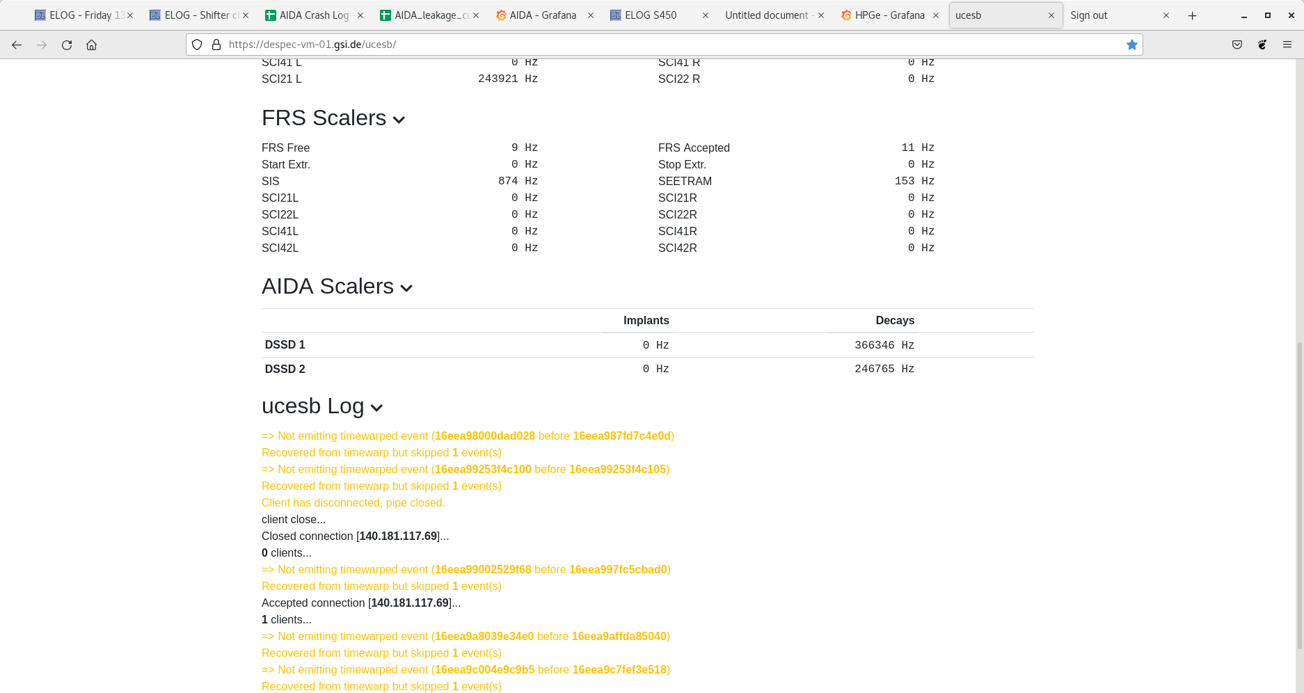Click the page vertical scrollbar thumb
The image size is (1304, 693).
[1298, 494]
